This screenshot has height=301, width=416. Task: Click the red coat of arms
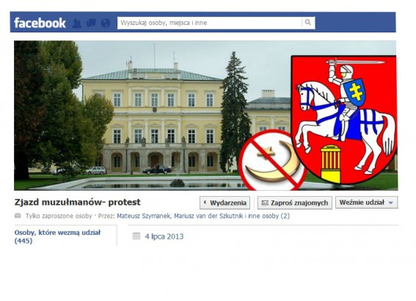click(344, 120)
